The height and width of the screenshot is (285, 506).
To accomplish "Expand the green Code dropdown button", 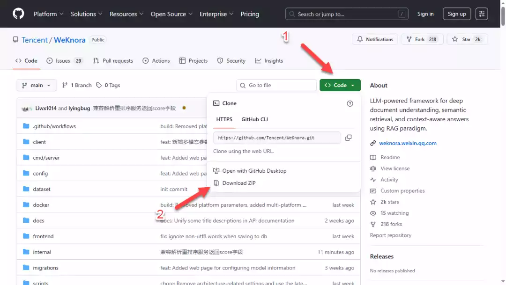I will 340,85.
